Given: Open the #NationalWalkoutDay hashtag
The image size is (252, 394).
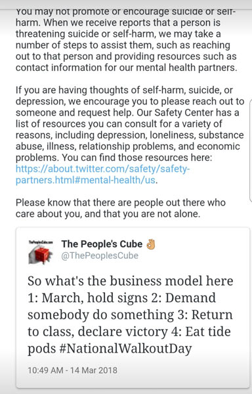Looking at the screenshot, I should [x=126, y=349].
